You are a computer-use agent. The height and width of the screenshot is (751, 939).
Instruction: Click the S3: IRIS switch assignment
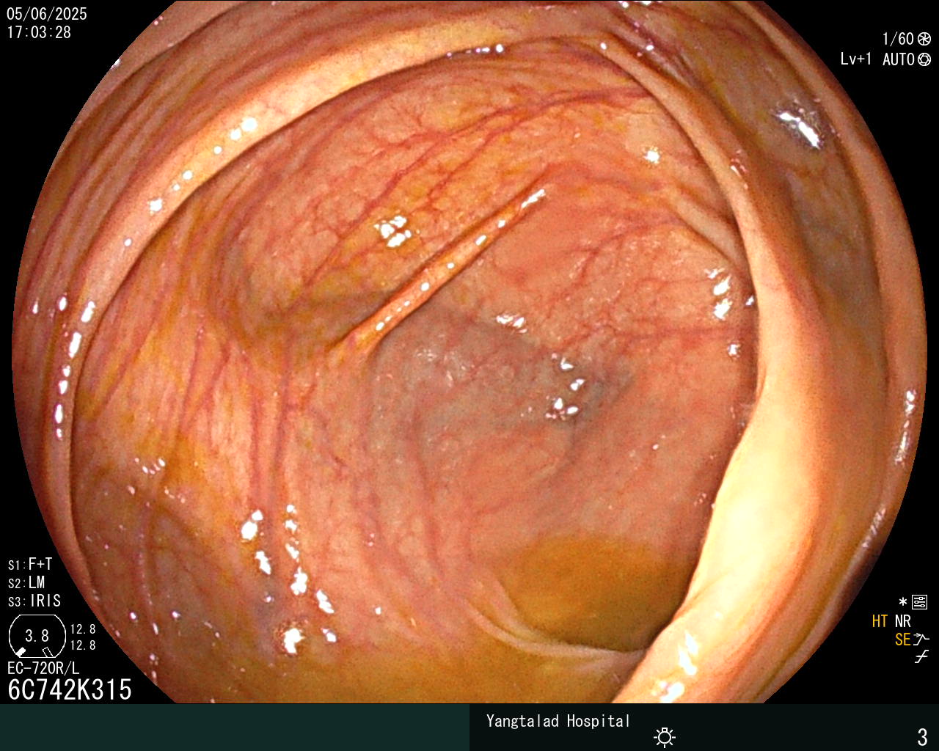tap(34, 601)
